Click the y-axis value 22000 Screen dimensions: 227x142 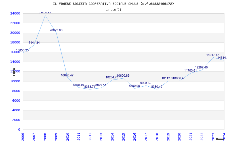click(15, 23)
